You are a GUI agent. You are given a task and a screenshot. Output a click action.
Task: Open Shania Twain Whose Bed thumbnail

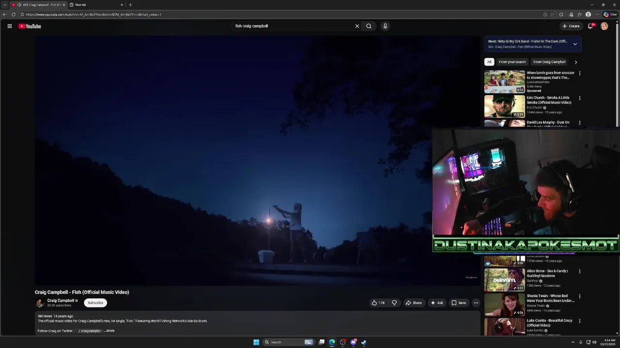click(505, 304)
